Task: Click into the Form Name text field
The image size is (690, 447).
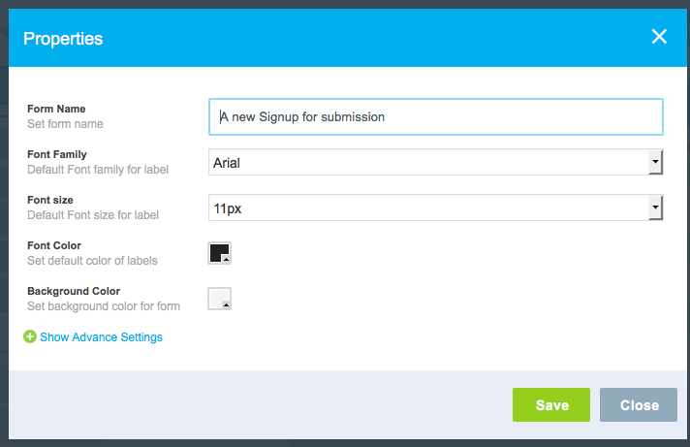Action: tap(436, 116)
